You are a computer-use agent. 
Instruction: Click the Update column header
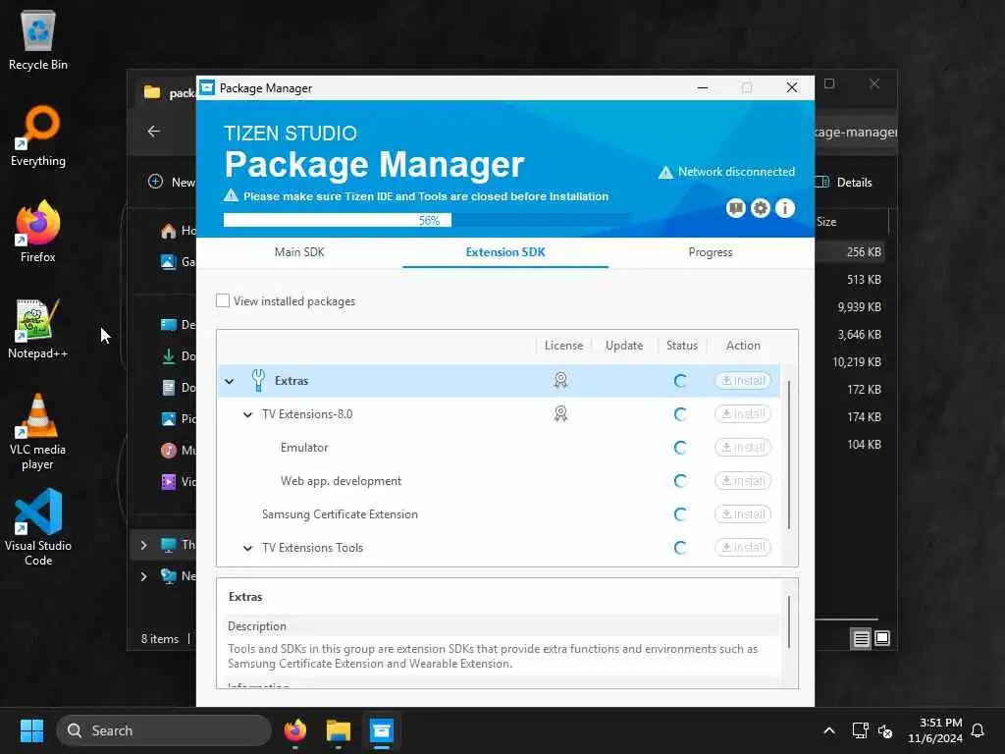(623, 346)
